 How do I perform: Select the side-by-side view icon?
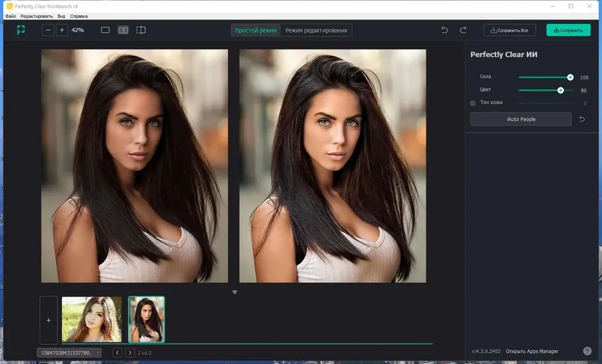pos(123,30)
